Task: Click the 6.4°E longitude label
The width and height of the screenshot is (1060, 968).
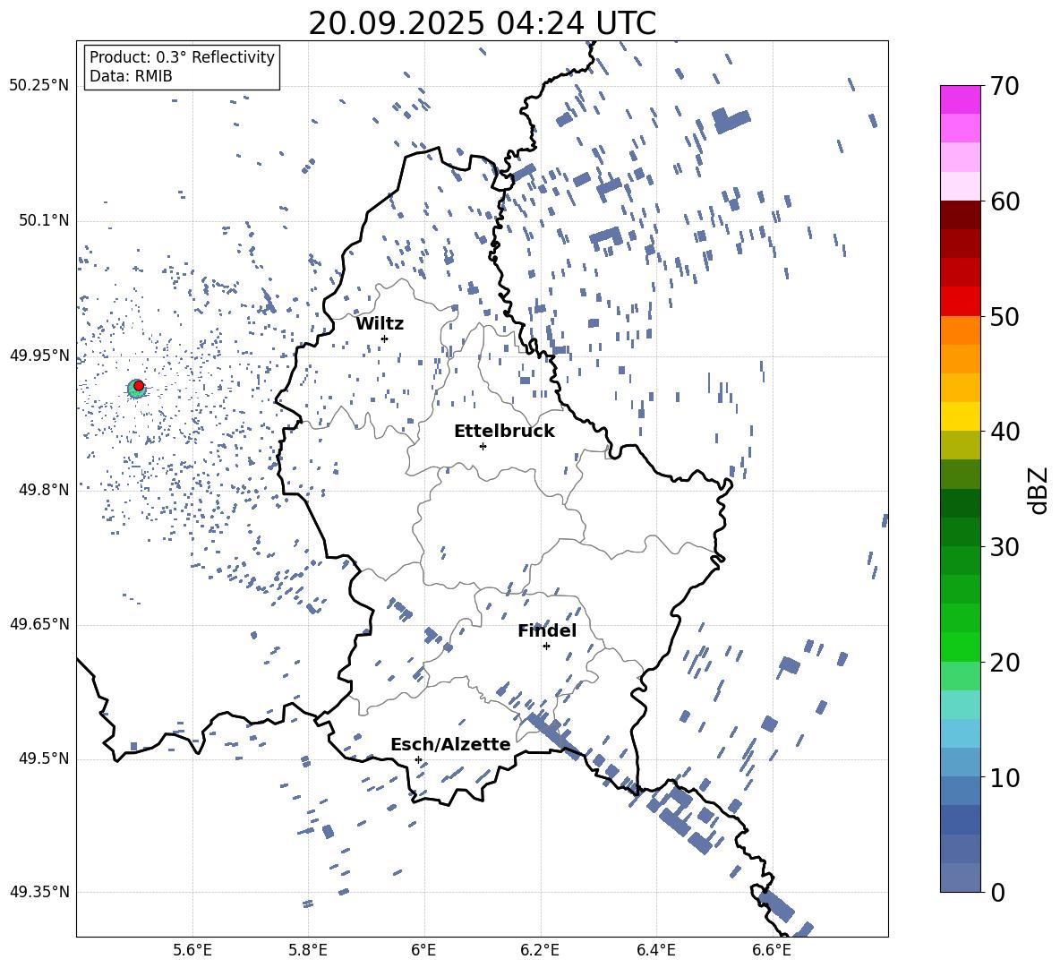Action: coord(655,950)
